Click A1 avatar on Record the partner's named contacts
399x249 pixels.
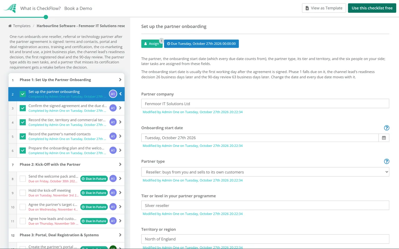(113, 136)
